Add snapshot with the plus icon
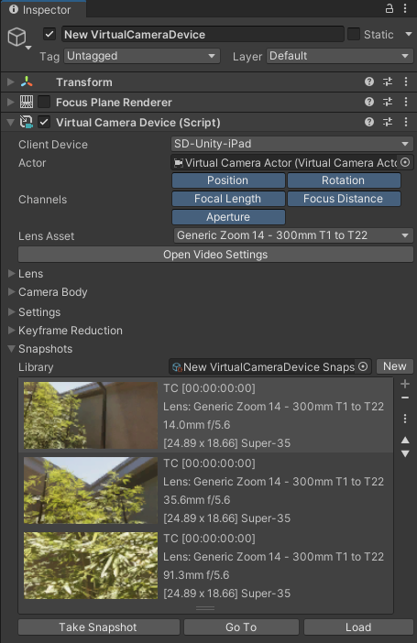The image size is (417, 643). 405,384
